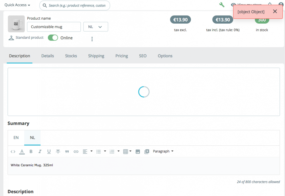
Task: Switch to the Shipping tab
Action: pos(96,56)
